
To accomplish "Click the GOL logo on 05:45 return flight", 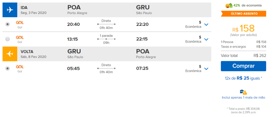I will coord(20,67).
